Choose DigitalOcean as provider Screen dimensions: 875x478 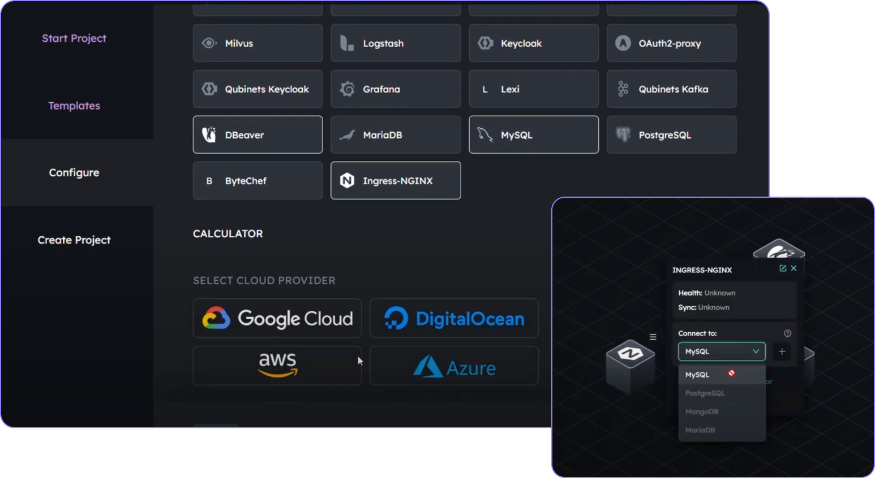454,318
